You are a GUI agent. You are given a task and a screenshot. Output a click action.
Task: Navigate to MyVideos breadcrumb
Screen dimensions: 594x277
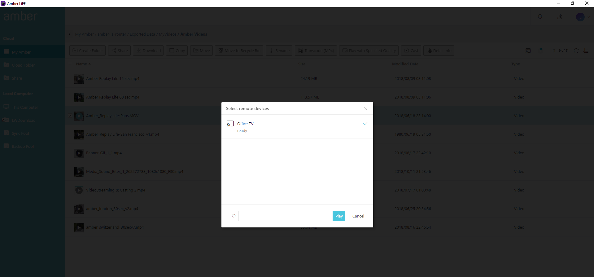click(x=168, y=34)
